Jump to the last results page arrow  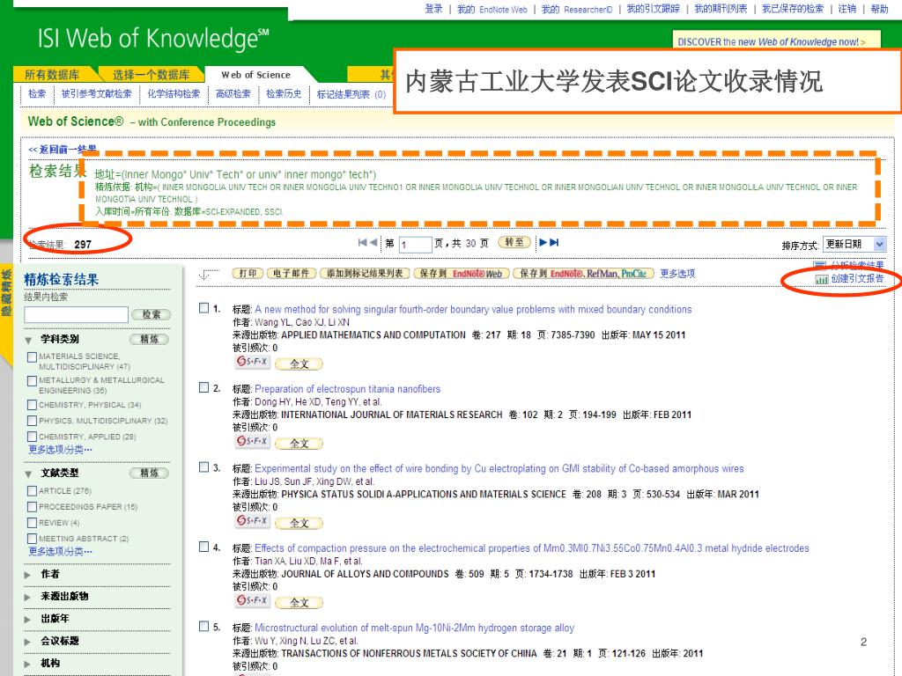coord(554,243)
